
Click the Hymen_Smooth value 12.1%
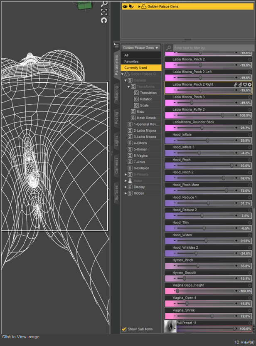point(245,279)
